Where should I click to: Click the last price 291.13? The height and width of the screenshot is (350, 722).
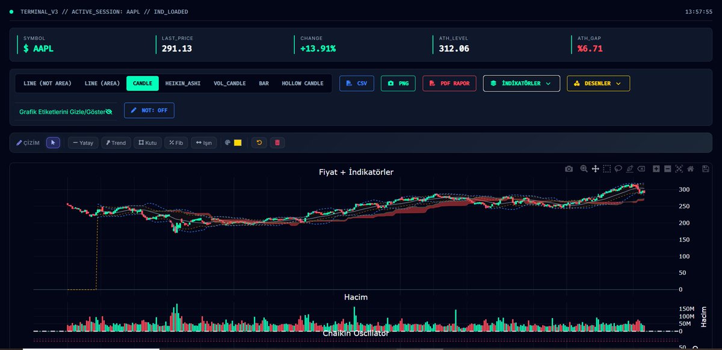click(x=177, y=49)
